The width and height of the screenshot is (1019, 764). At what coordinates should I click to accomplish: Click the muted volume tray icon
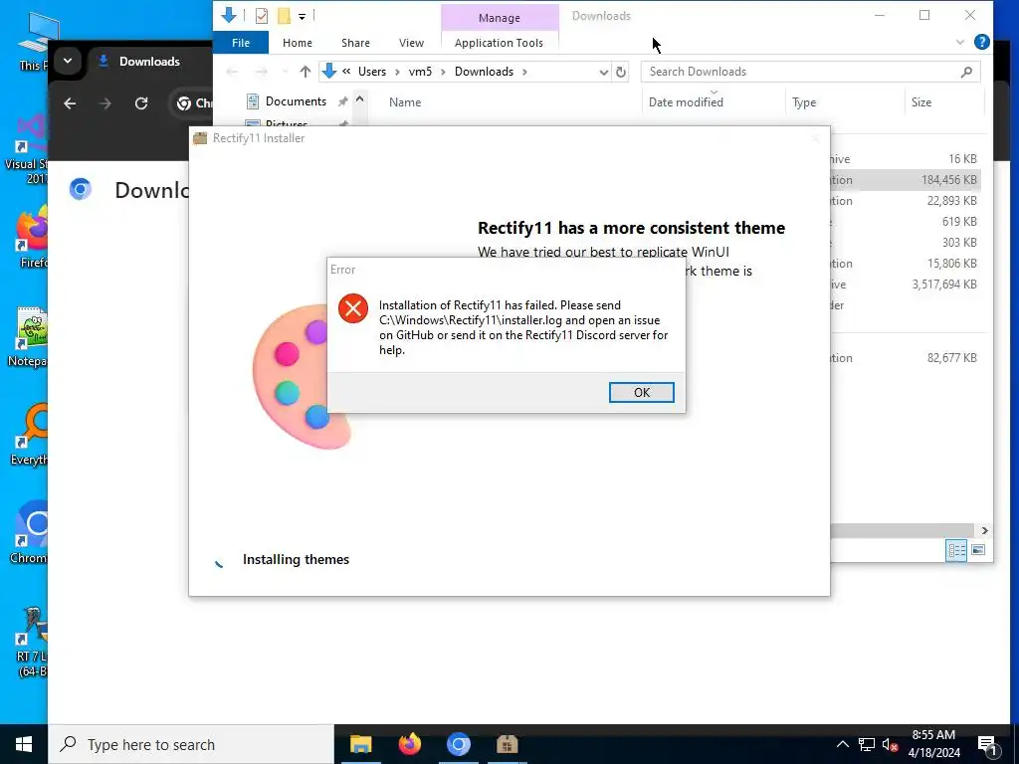click(890, 744)
